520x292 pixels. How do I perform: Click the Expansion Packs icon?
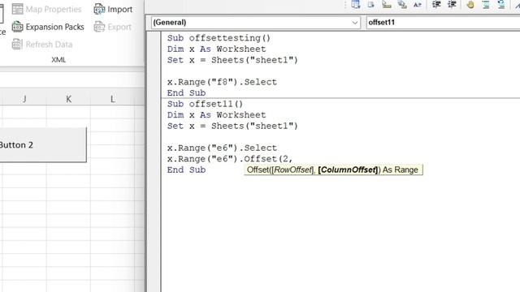click(17, 27)
